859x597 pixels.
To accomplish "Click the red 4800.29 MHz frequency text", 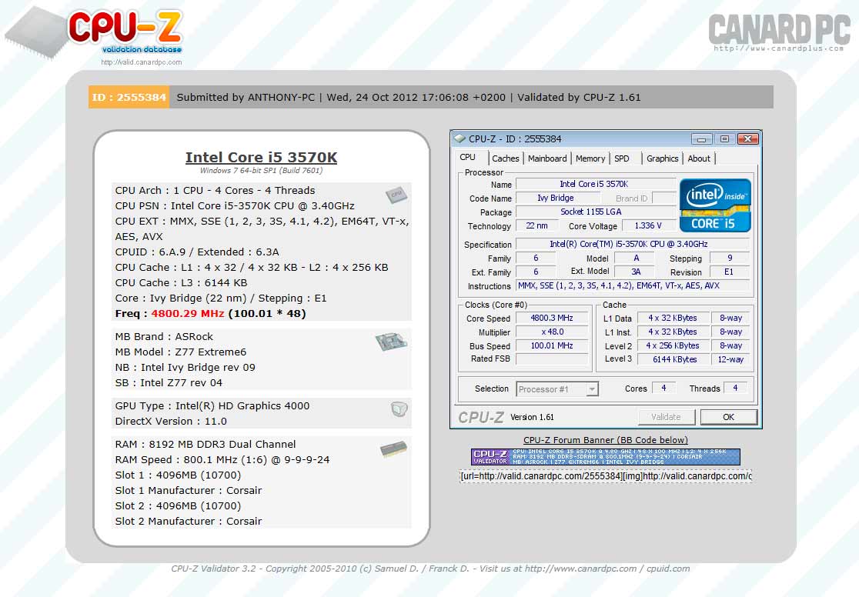I will tap(188, 314).
